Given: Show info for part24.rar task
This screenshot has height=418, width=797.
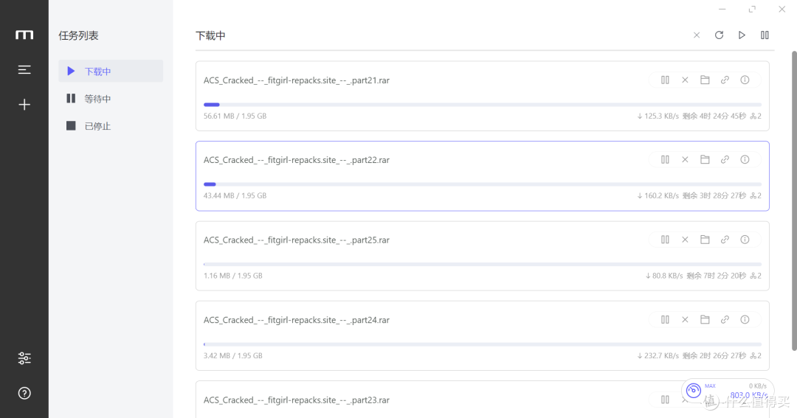Looking at the screenshot, I should [x=745, y=319].
